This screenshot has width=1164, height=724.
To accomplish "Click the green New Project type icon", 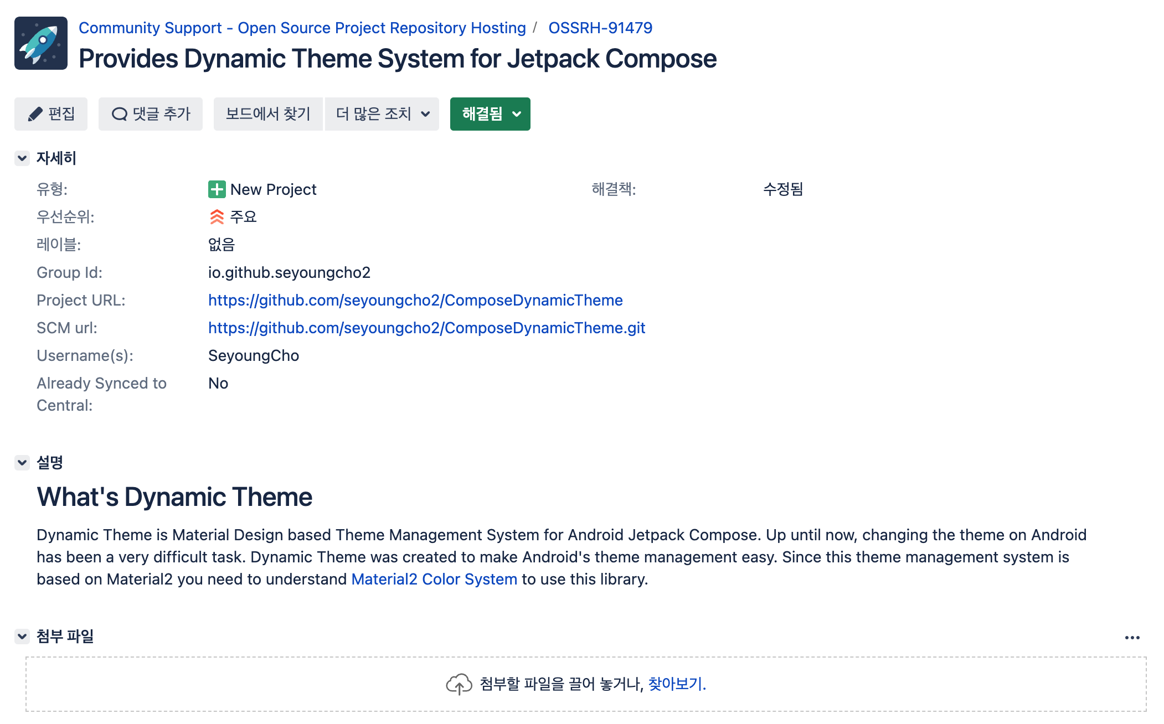I will click(x=217, y=189).
